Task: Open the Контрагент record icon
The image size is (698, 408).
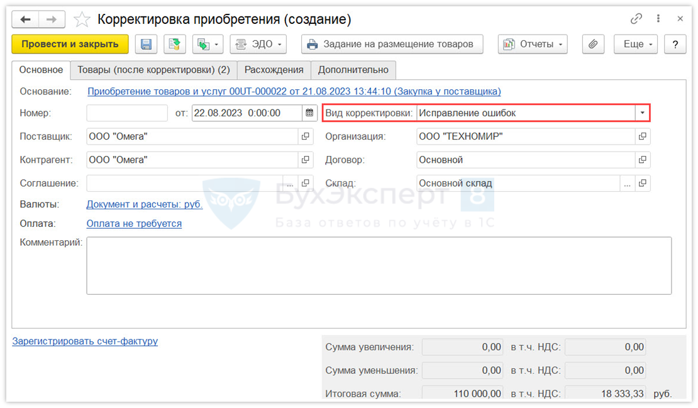Action: coord(306,160)
